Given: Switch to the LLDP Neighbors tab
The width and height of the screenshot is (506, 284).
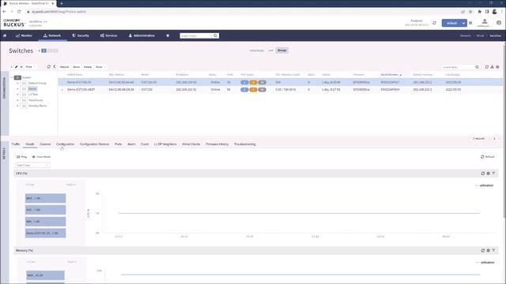Looking at the screenshot, I should coord(165,144).
